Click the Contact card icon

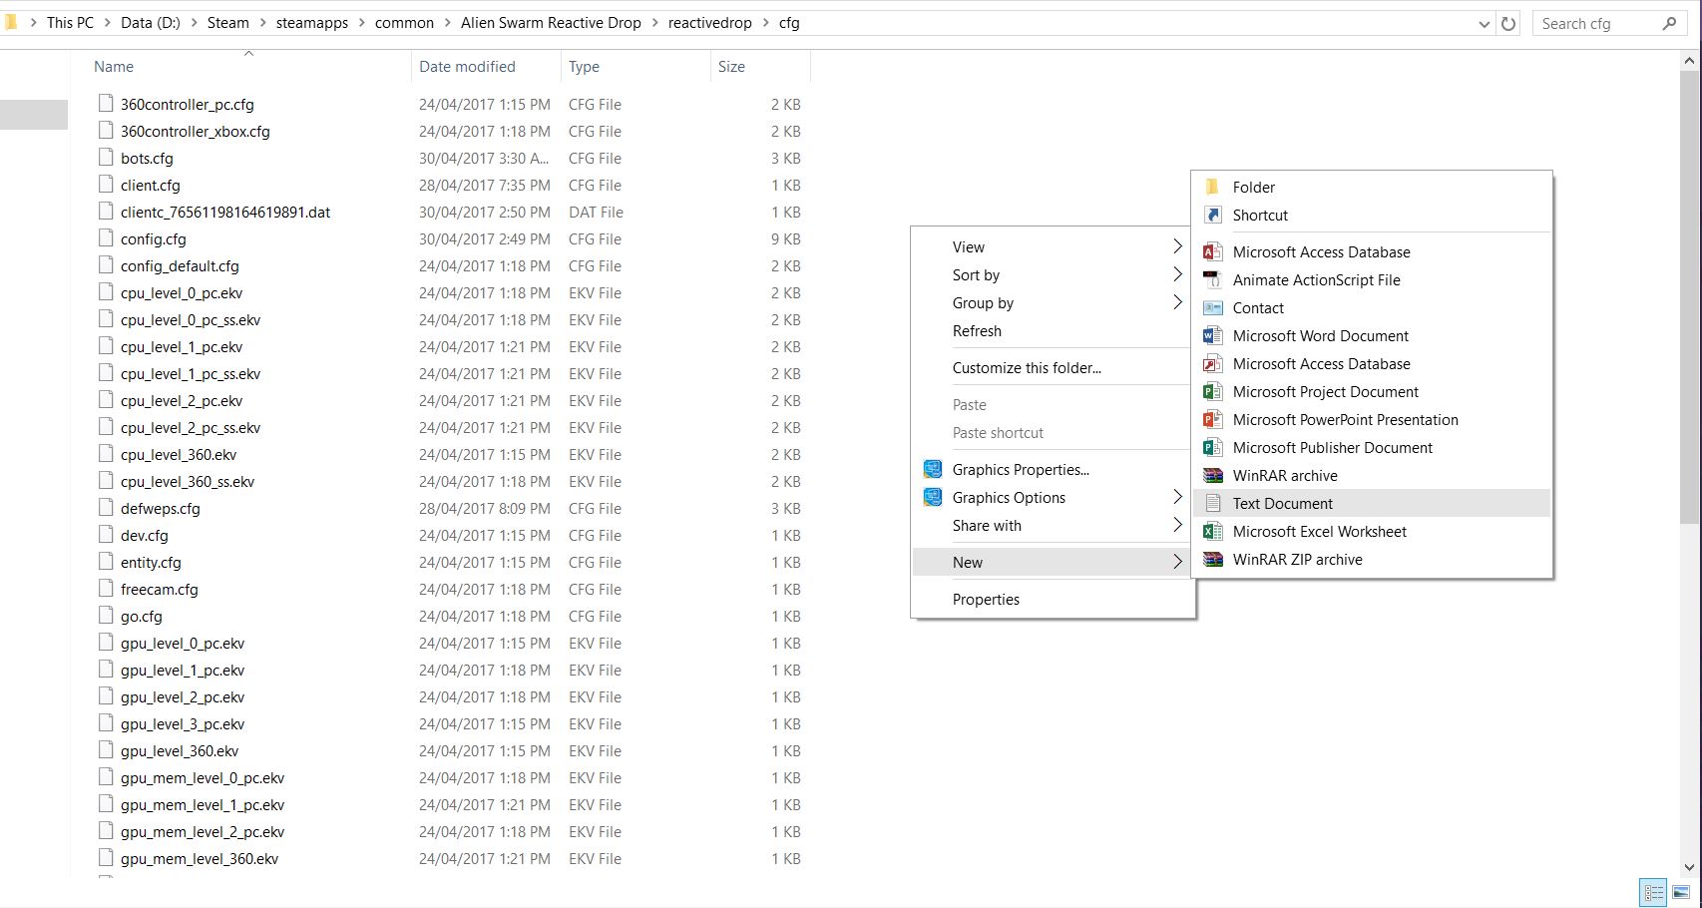pyautogui.click(x=1212, y=308)
